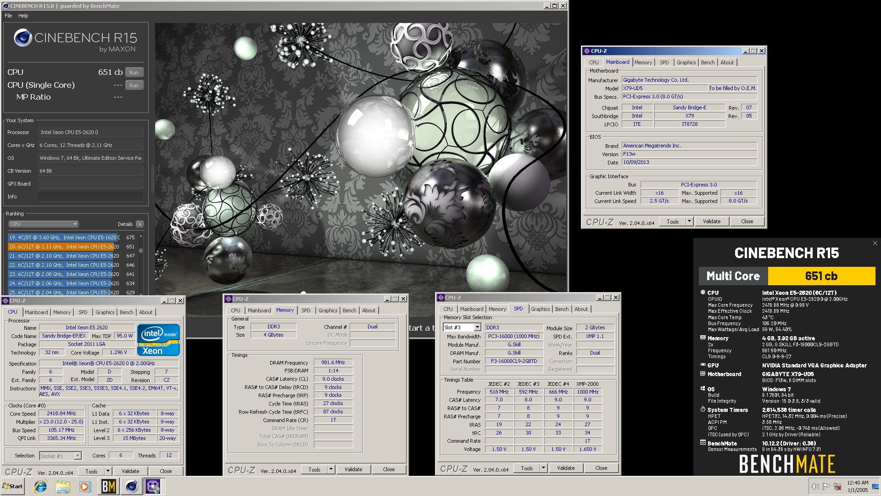Select ranking row 19 with score 675
The image size is (881, 496).
tap(72, 237)
